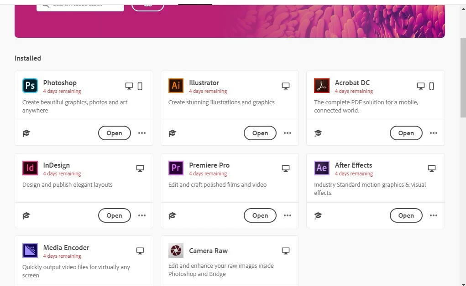
Task: Open Illustrator with its Open button
Action: pyautogui.click(x=260, y=133)
